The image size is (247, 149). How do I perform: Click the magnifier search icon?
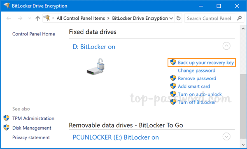coord(239,18)
